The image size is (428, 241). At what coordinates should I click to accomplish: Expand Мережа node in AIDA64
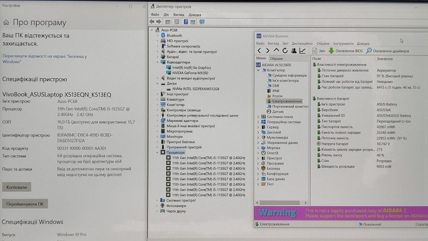(x=258, y=148)
